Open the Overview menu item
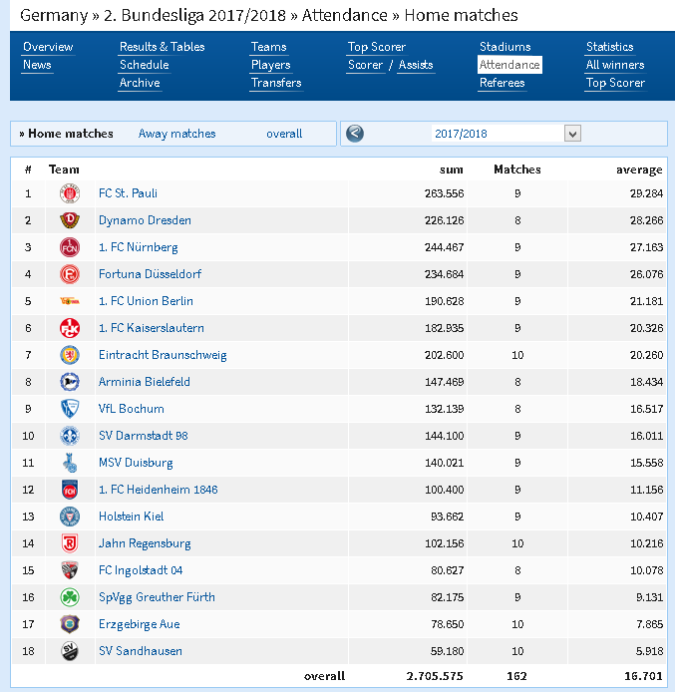 pyautogui.click(x=48, y=47)
